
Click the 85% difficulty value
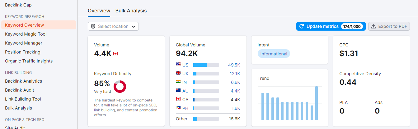pos(102,84)
